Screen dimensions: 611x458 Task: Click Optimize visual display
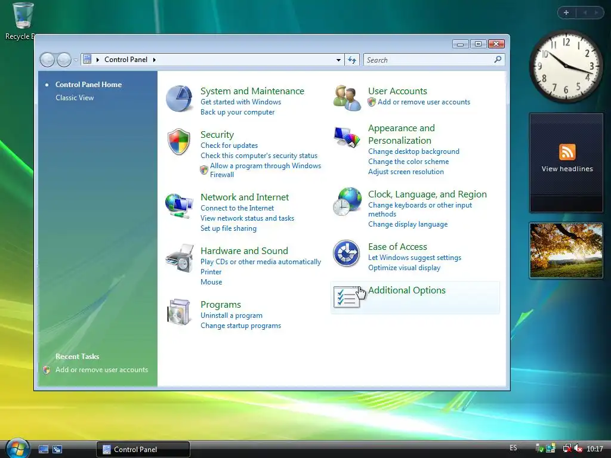point(404,268)
